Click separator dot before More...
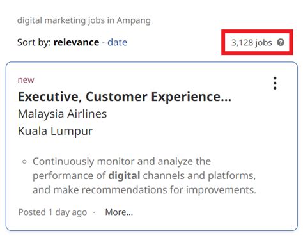The width and height of the screenshot is (303, 236). 94,212
